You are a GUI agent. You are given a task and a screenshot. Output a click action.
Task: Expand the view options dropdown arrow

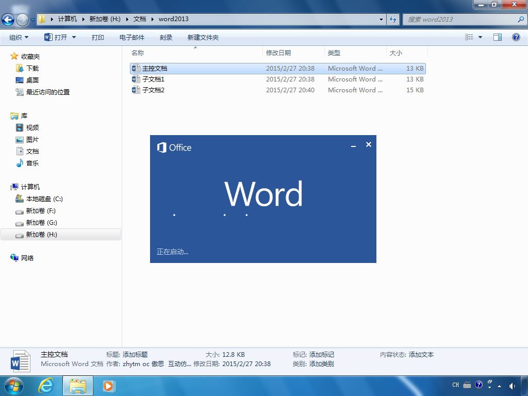(x=480, y=37)
